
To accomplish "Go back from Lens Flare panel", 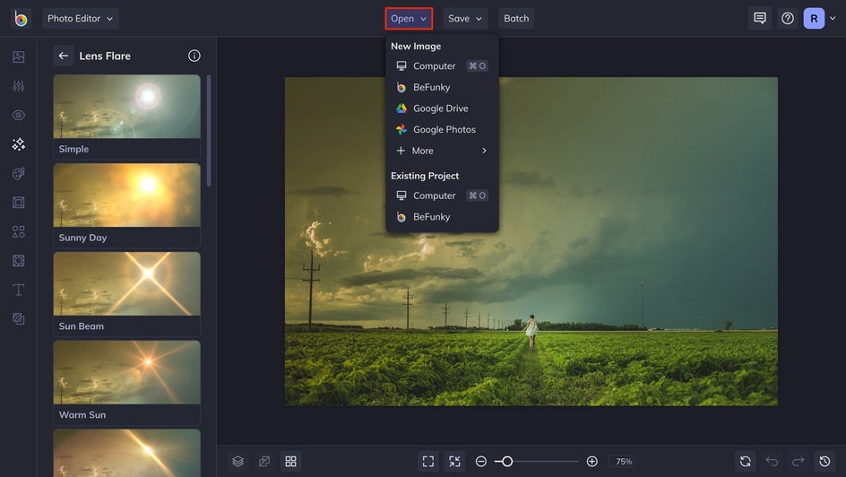I will [x=64, y=56].
